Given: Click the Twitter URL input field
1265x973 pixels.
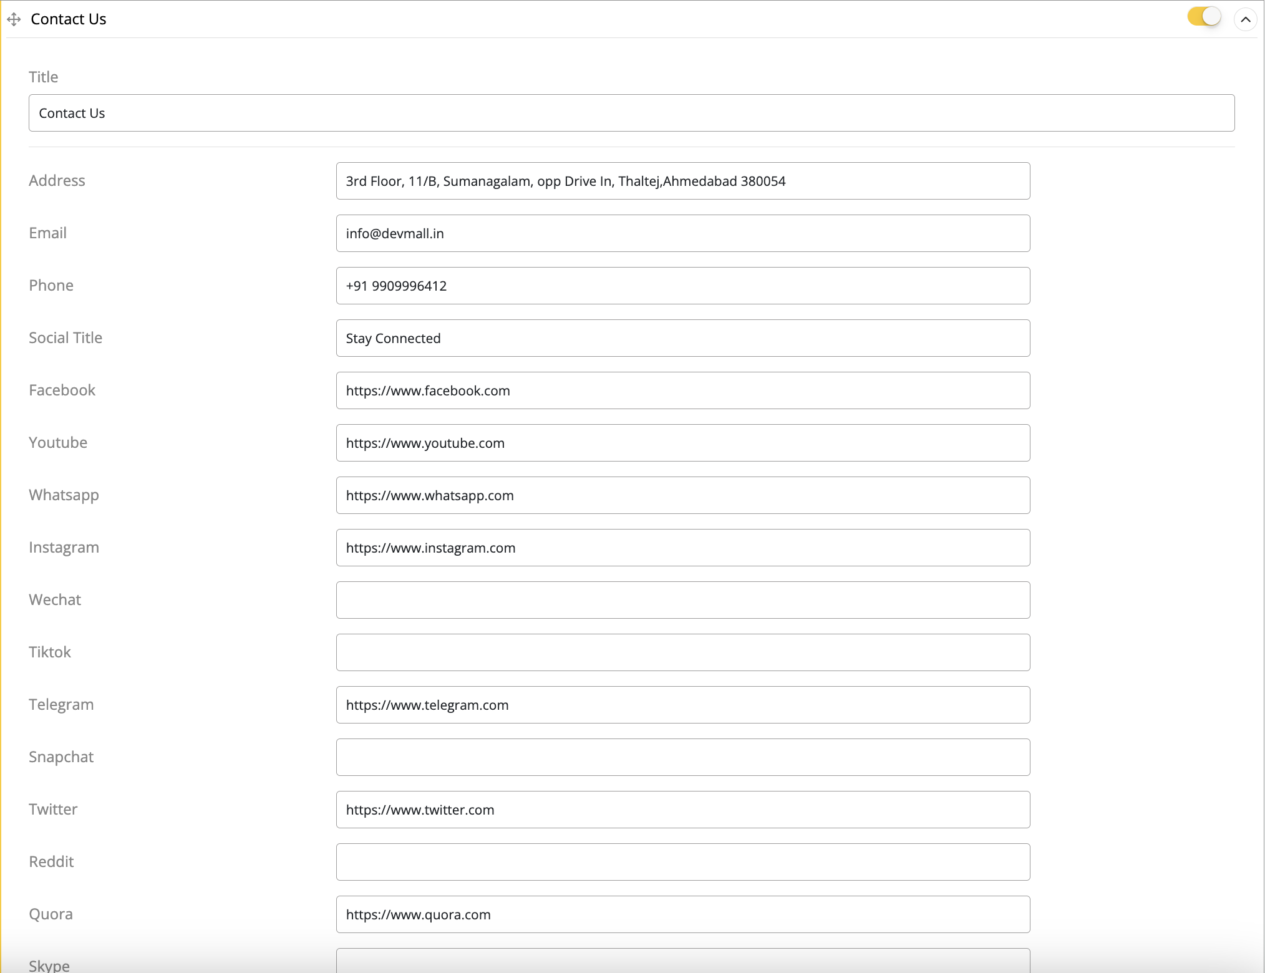Looking at the screenshot, I should pyautogui.click(x=683, y=810).
